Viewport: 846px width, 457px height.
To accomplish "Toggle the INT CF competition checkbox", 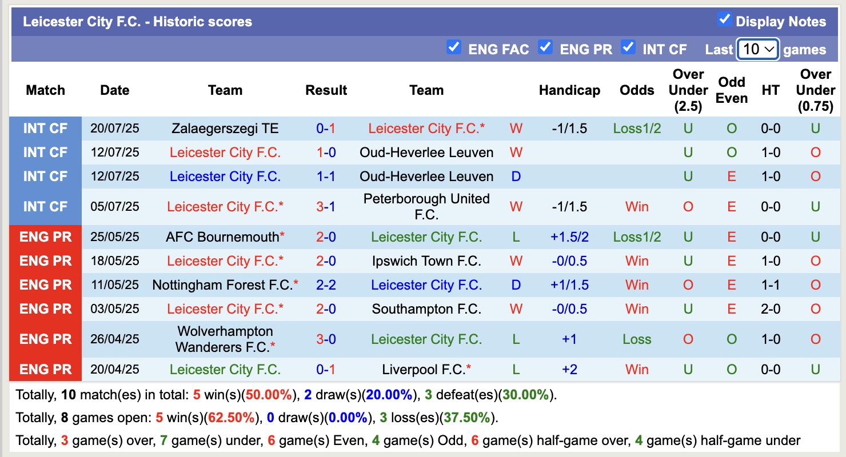I will pyautogui.click(x=628, y=47).
